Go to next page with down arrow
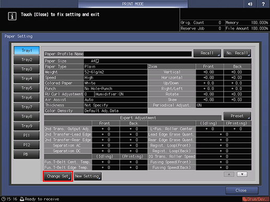270x202 pixels. point(242,174)
